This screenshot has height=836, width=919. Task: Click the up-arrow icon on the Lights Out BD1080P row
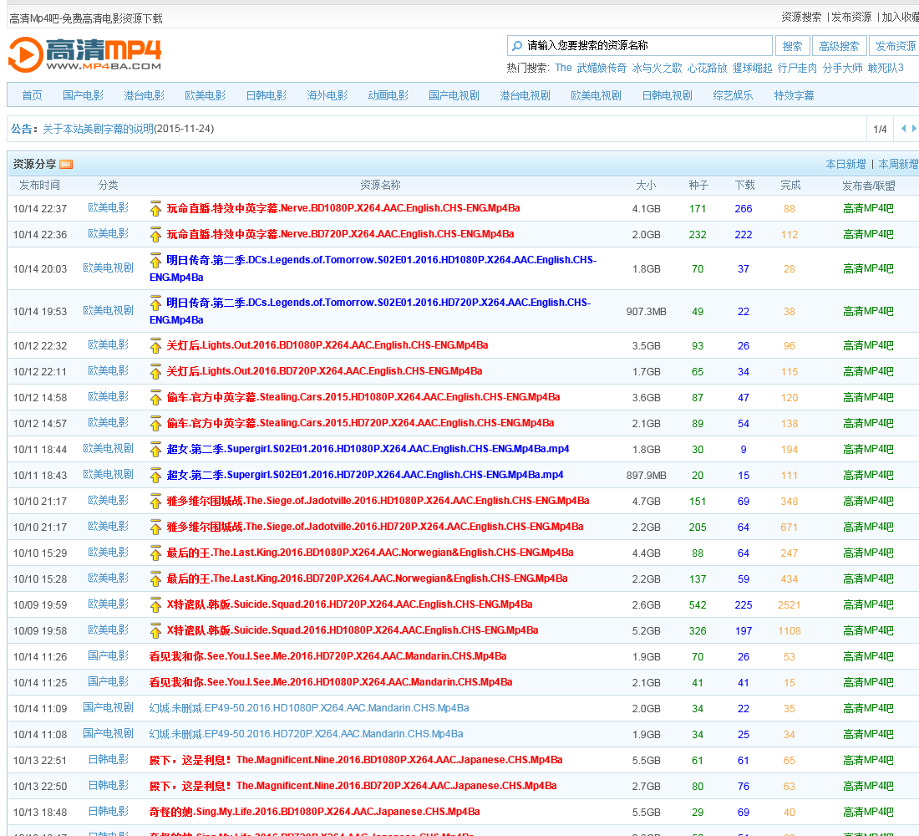pos(155,345)
